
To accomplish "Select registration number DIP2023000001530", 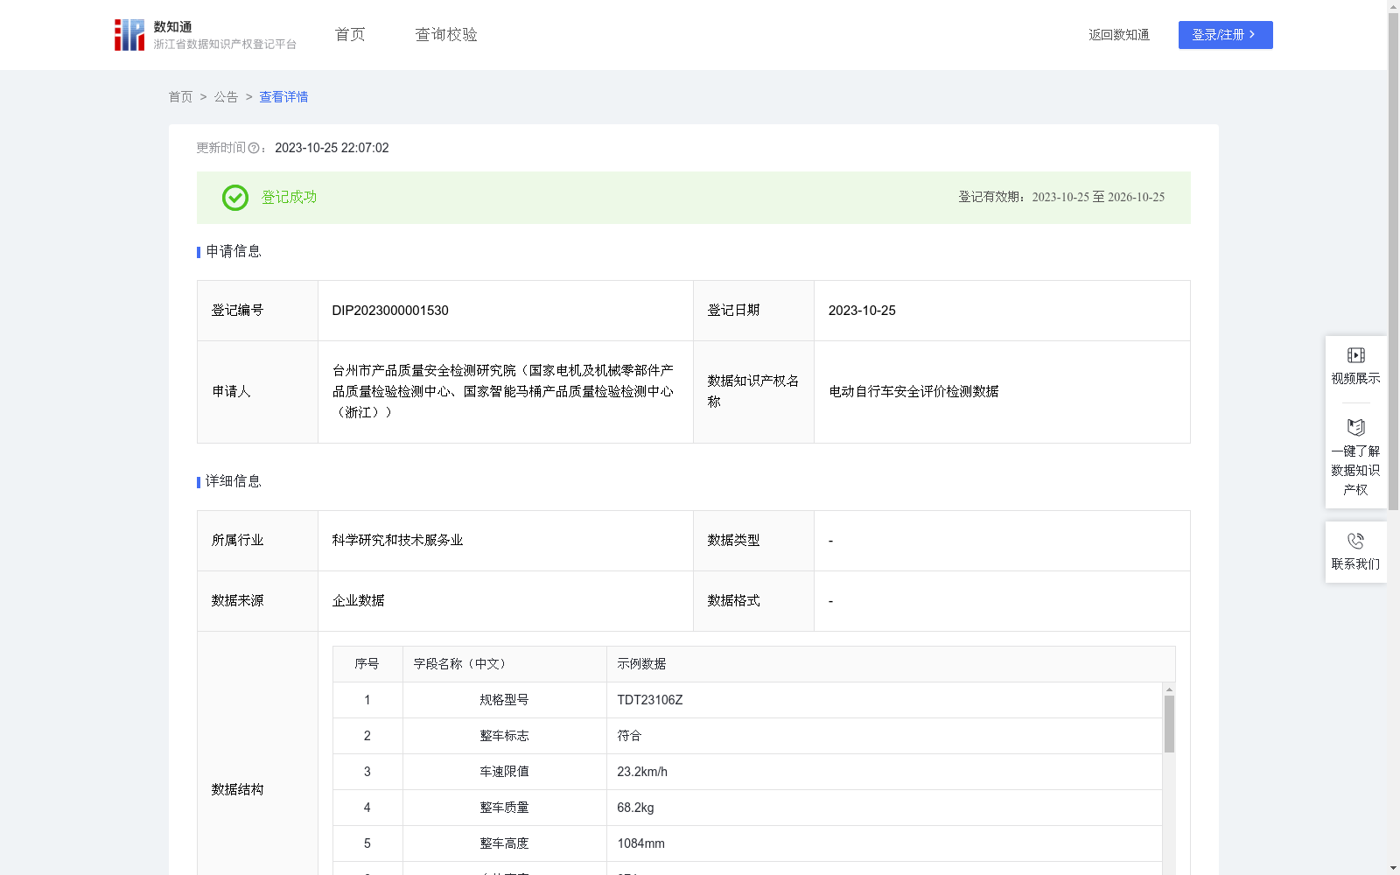I will point(390,311).
